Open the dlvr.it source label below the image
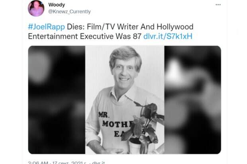The height and width of the screenshot is (164, 247). (98, 162)
